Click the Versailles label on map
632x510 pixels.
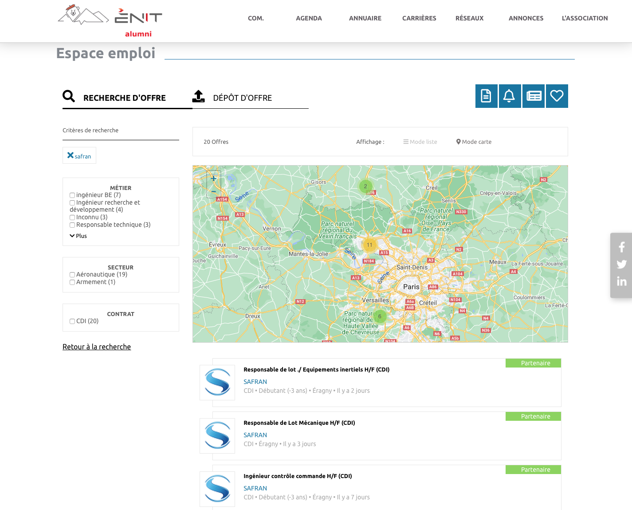coord(375,300)
